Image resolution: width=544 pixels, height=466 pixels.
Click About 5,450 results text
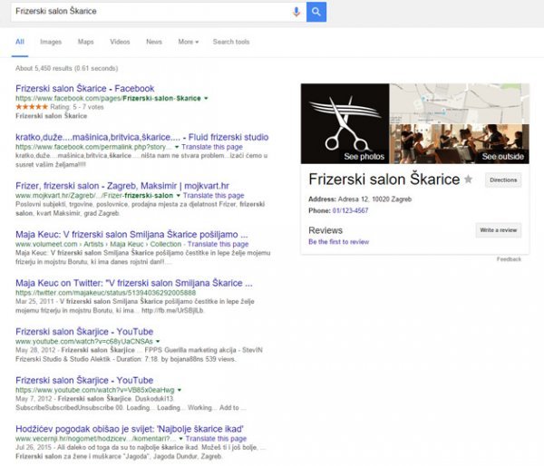pos(66,68)
